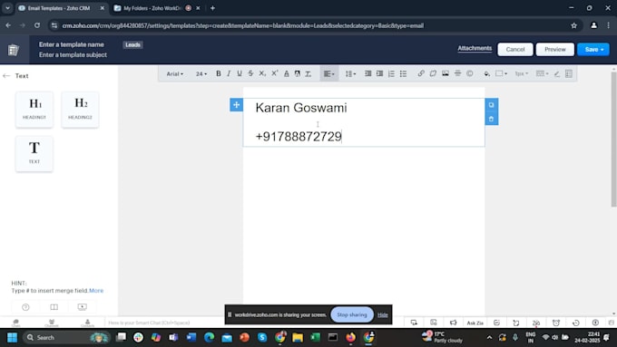Delete the selected text block
Viewport: 617px width, 347px height.
coord(491,119)
